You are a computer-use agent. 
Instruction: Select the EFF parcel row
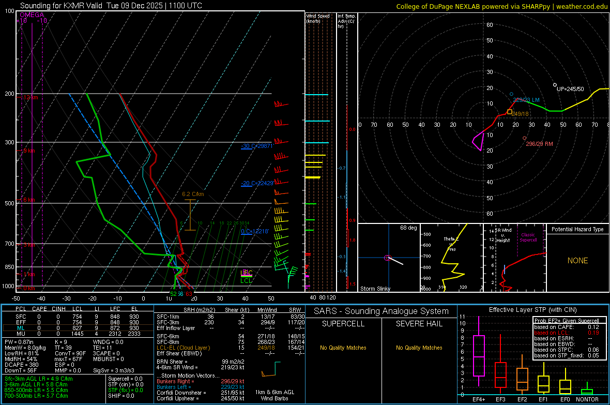[78, 322]
